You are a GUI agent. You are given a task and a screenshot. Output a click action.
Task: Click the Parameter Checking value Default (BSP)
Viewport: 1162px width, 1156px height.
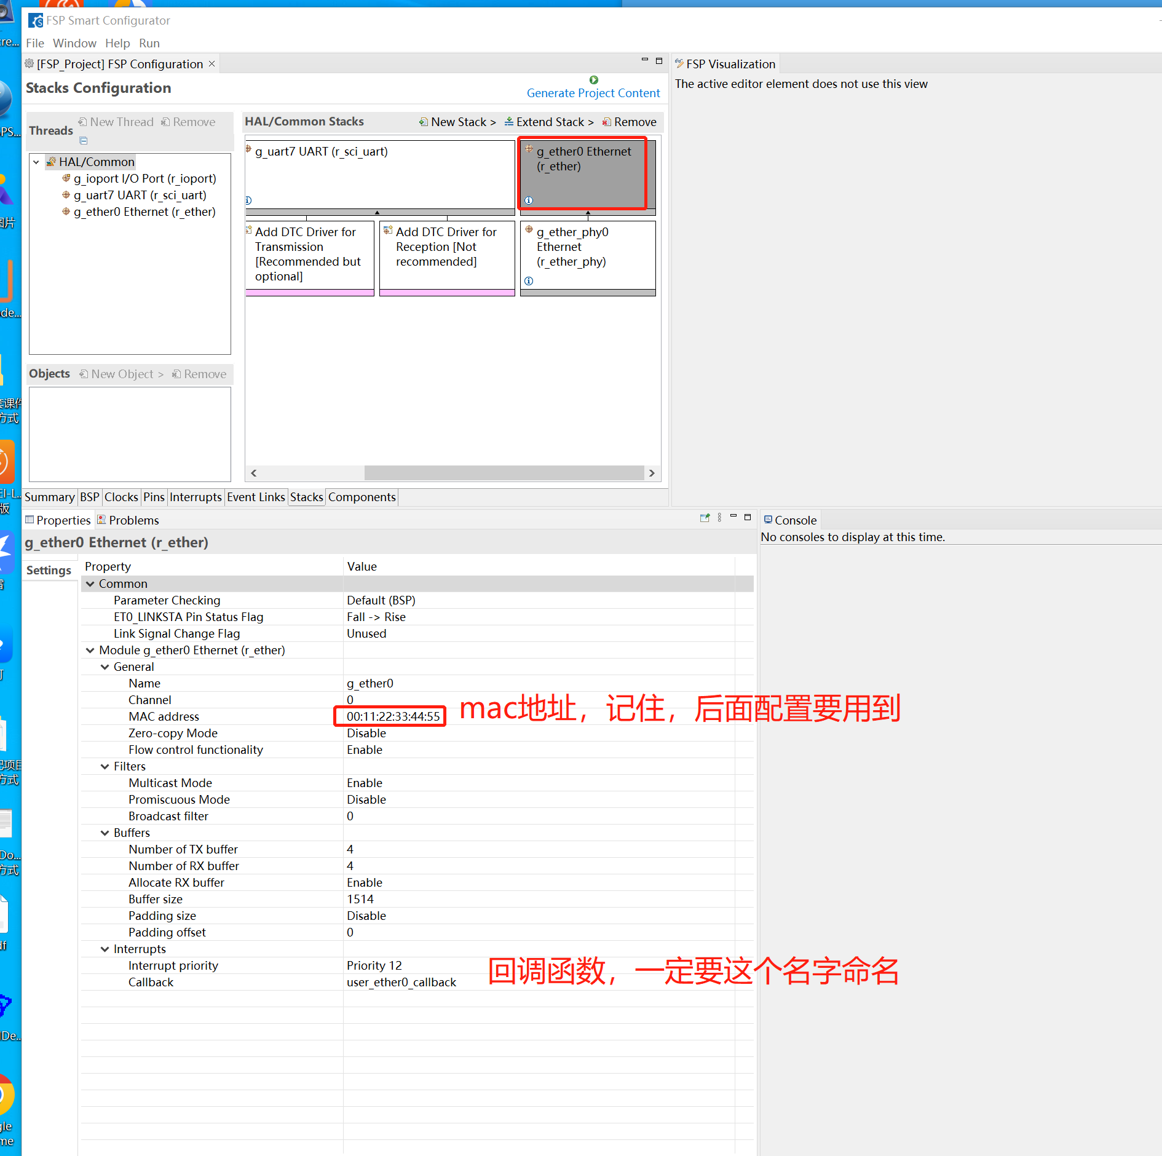coord(381,600)
